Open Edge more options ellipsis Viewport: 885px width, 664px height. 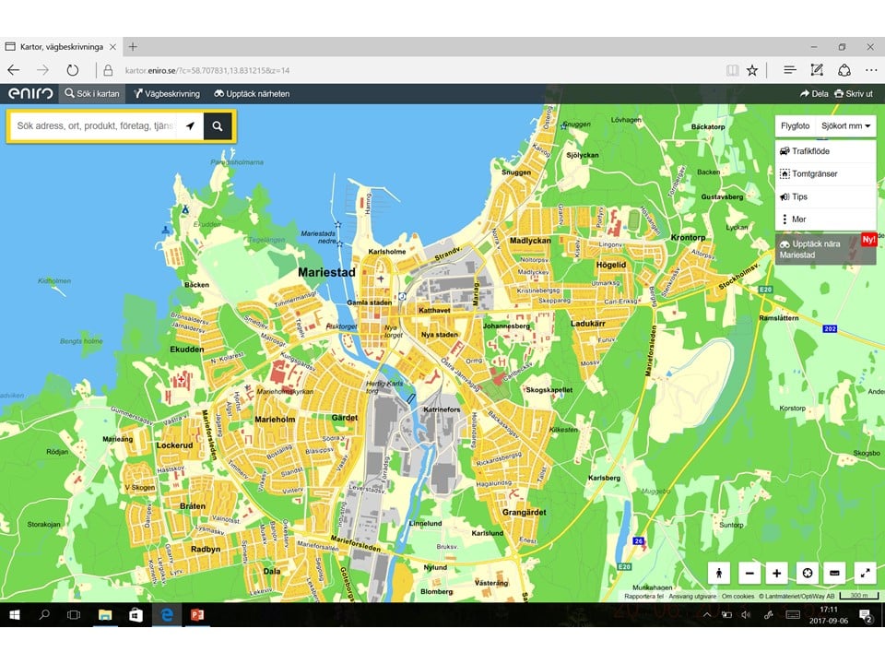coord(871,71)
